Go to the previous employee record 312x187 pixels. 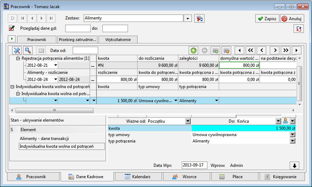coord(32,18)
